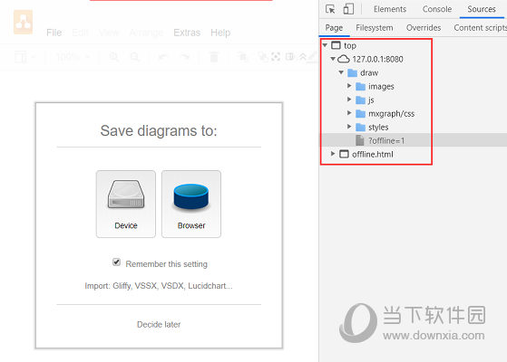Expand the js folder arrow
The width and height of the screenshot is (507, 362).
(349, 100)
